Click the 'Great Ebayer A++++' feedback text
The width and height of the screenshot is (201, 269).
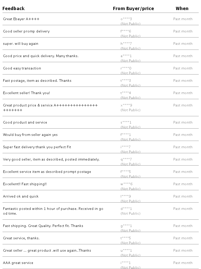(x=21, y=19)
